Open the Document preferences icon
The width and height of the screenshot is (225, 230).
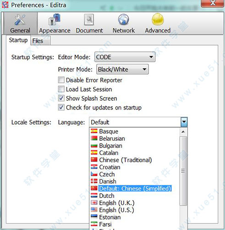coord(89,19)
